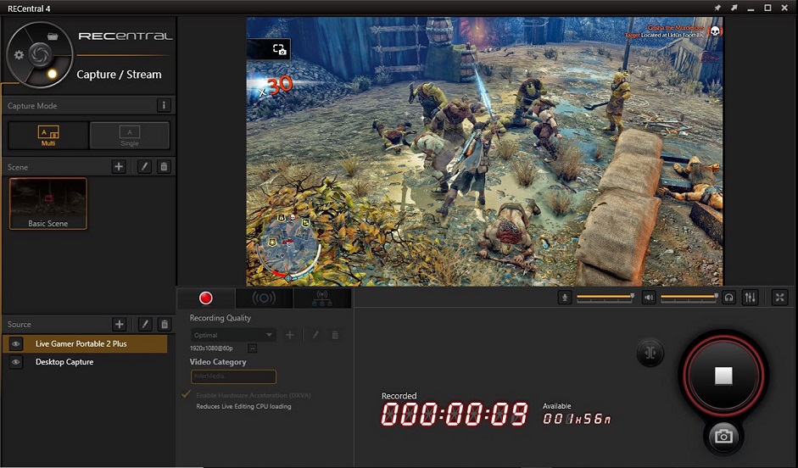Add recording quality profile plus icon
Viewport: 798px width, 468px height.
[x=289, y=335]
